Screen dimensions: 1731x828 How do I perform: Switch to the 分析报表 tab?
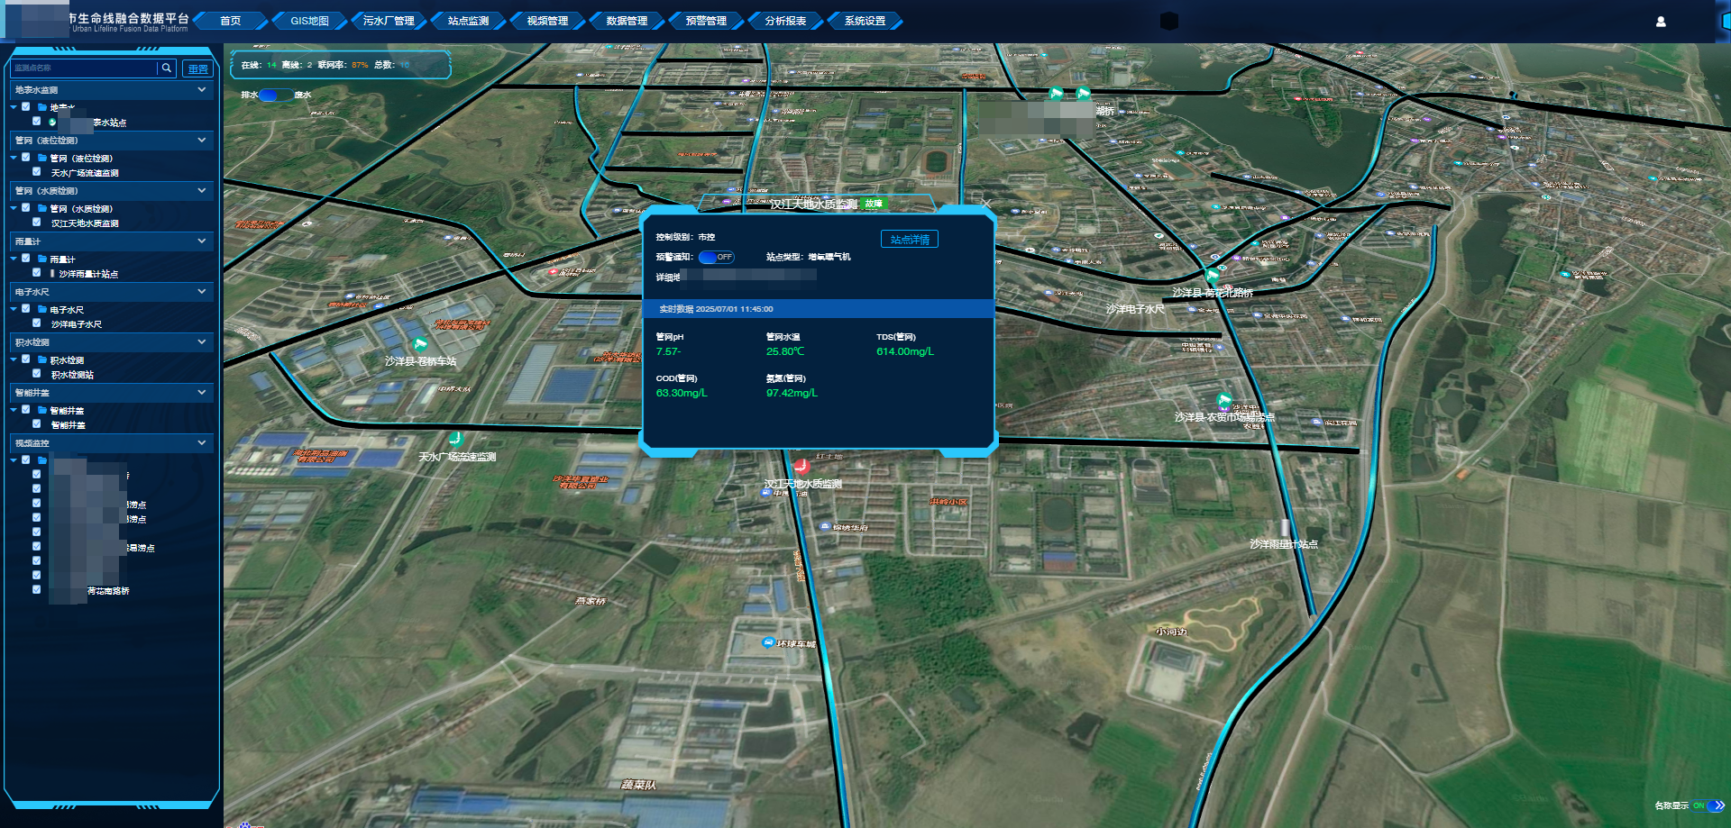[785, 21]
